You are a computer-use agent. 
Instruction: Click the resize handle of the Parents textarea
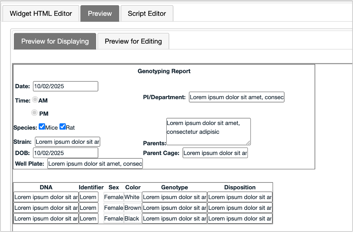click(x=249, y=143)
